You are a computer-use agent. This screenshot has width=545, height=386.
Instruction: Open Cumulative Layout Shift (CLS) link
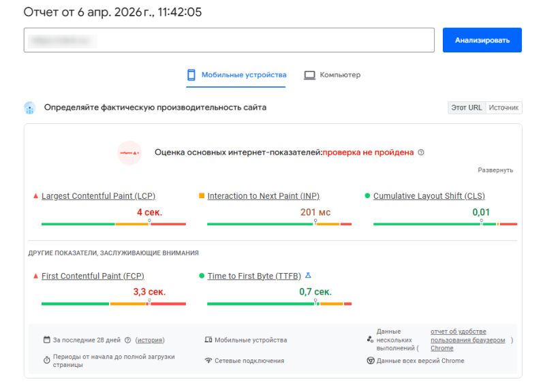pyautogui.click(x=429, y=196)
